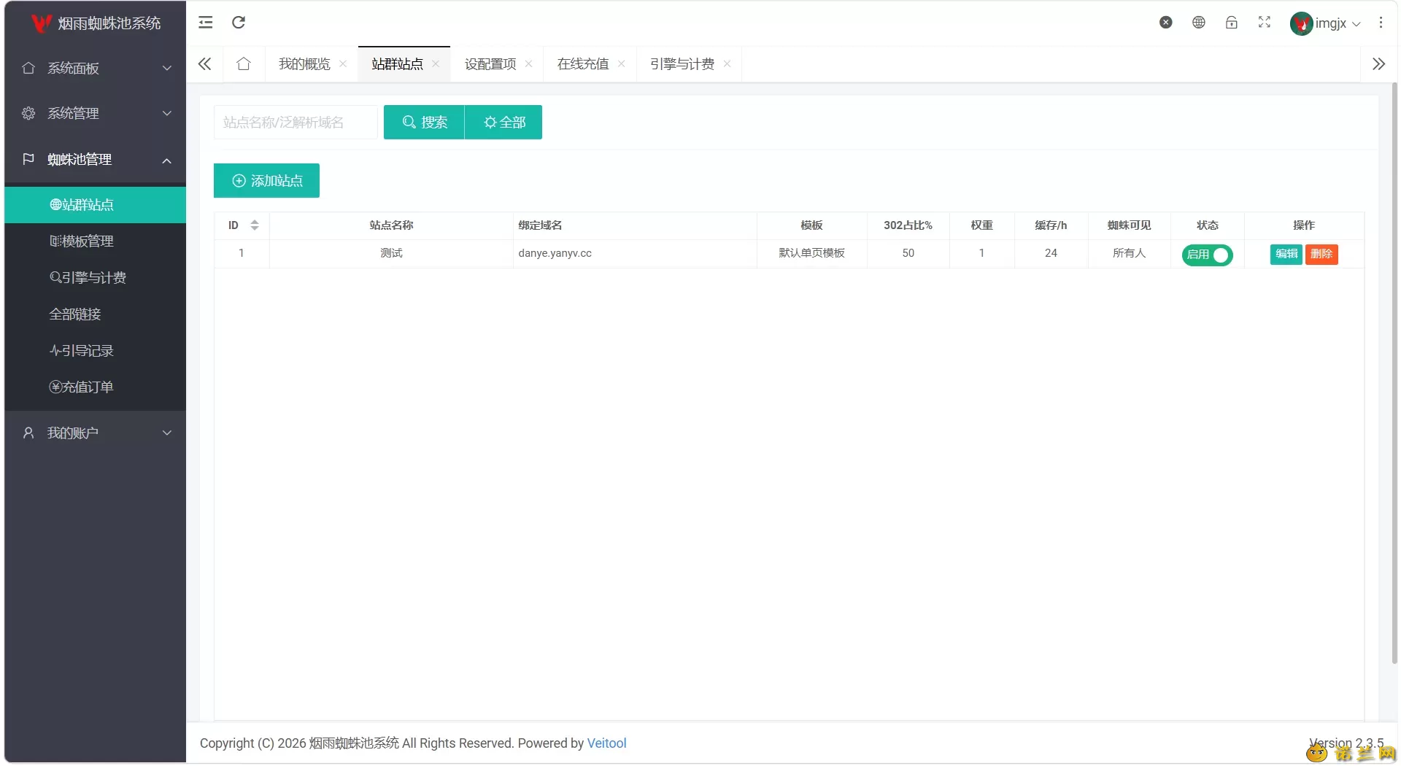
Task: Open the vertical three-dot more menu
Action: coord(1381,23)
